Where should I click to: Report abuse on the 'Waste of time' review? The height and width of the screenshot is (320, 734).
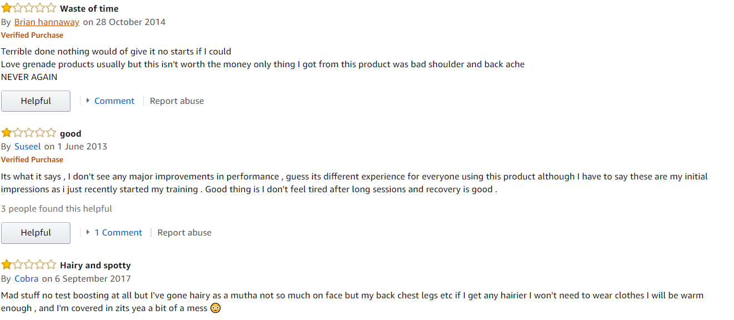pos(177,101)
